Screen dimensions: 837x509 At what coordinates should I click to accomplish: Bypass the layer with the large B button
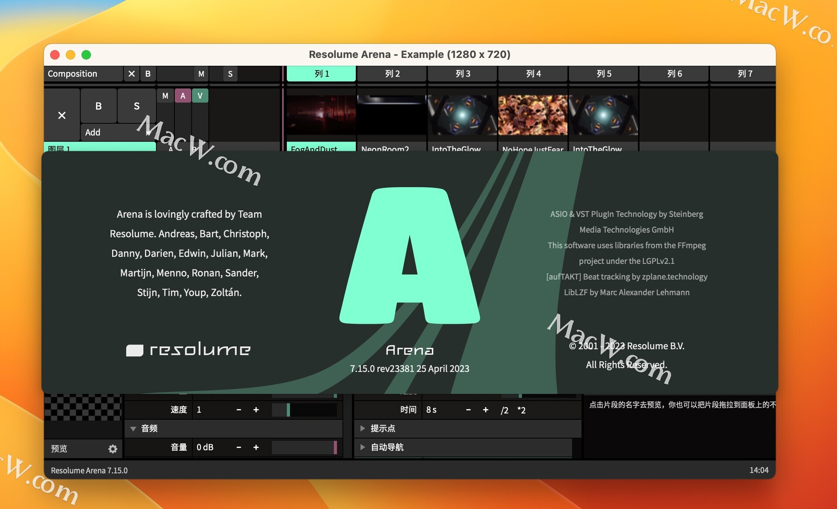click(99, 106)
